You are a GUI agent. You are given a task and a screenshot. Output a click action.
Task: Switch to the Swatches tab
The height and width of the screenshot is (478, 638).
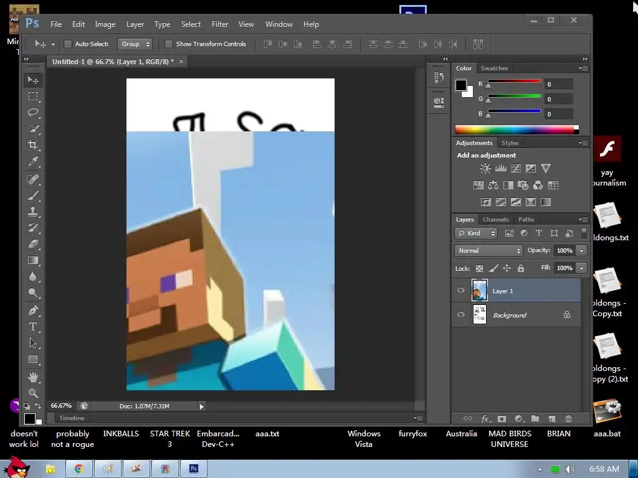pos(494,68)
